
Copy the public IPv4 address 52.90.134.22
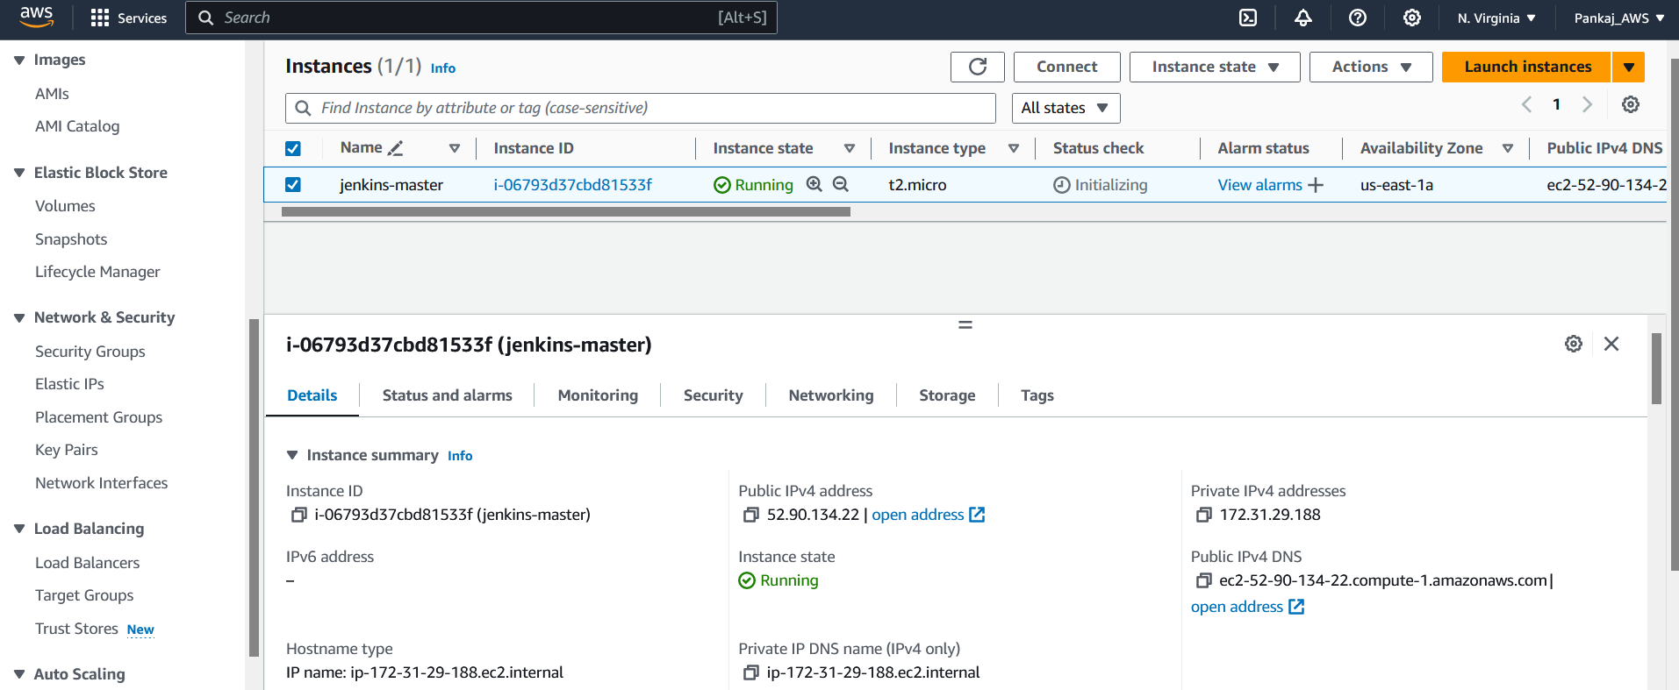coord(750,515)
